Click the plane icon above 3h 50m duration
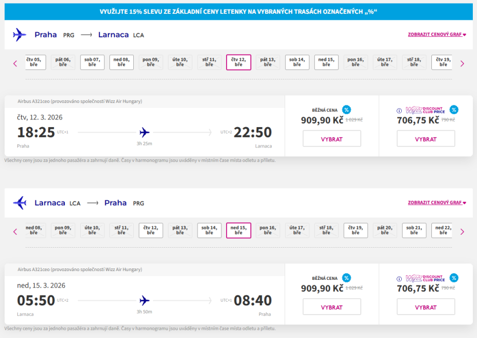 (144, 300)
